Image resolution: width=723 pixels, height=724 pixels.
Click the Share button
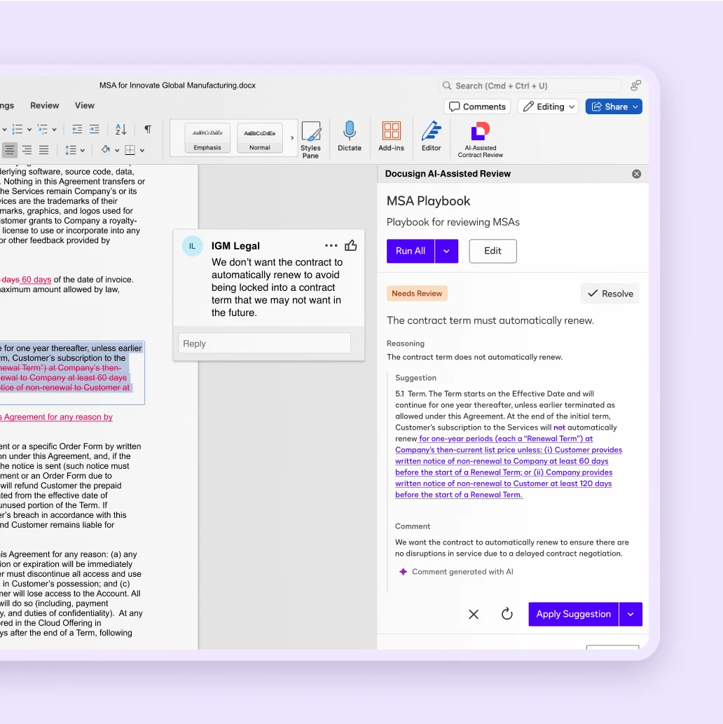614,107
